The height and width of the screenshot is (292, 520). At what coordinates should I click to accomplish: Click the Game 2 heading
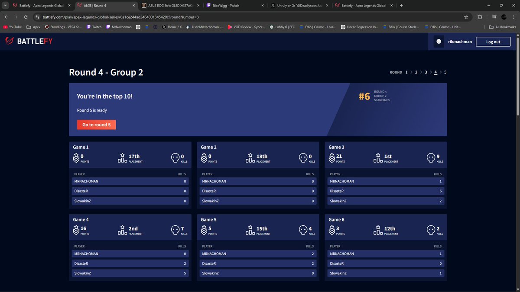208,147
